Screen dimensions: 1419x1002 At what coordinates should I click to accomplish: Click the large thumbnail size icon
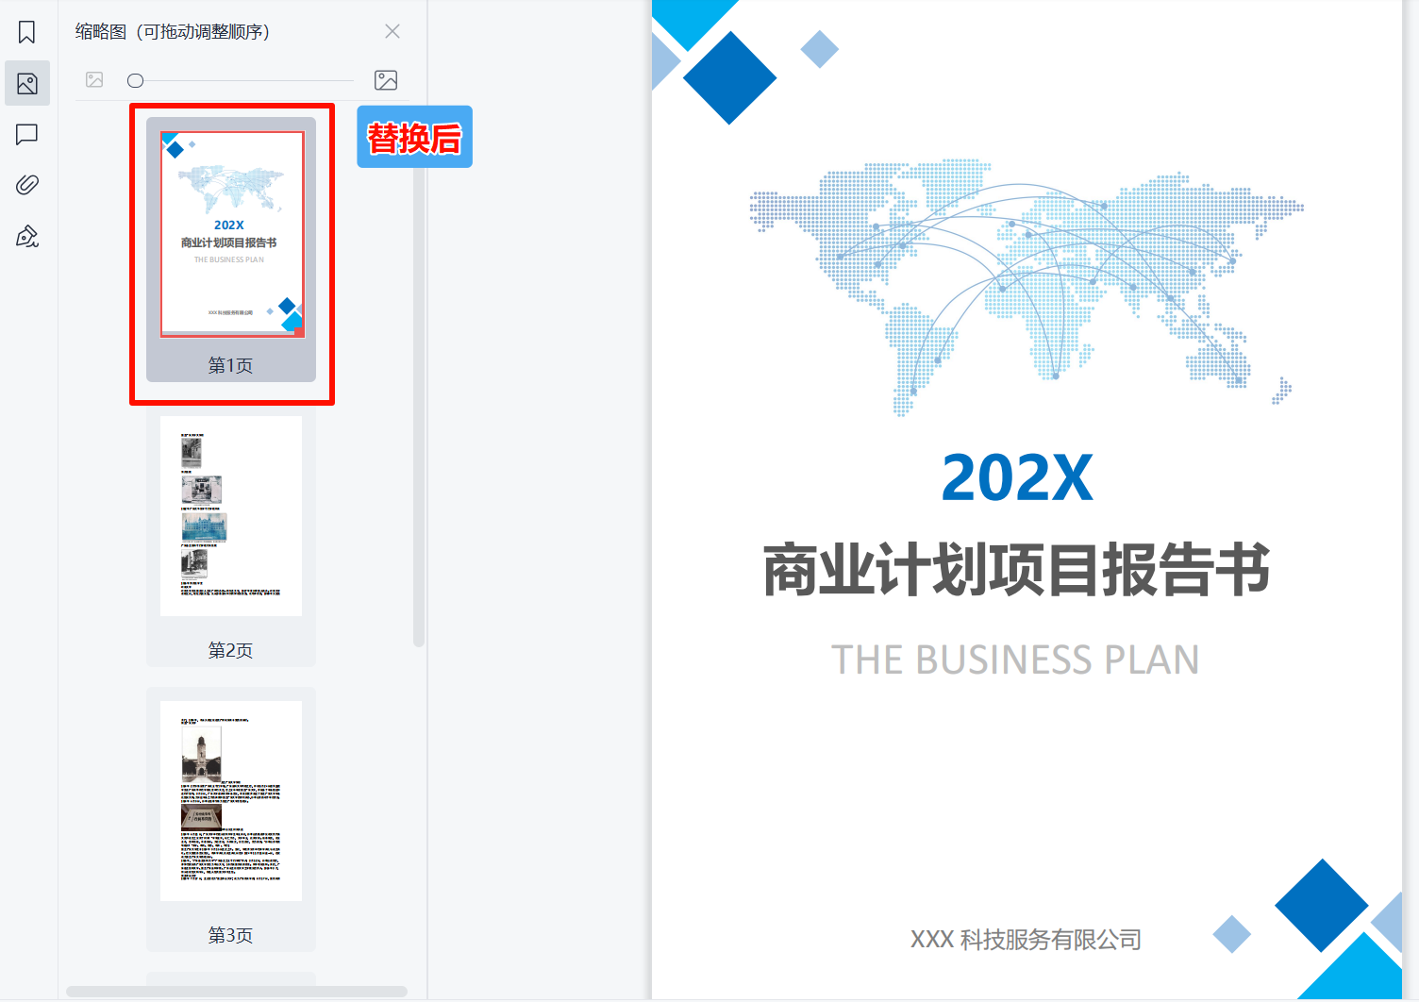(386, 80)
